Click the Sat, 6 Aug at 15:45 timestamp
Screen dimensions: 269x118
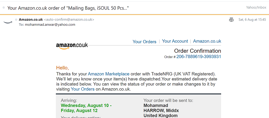[x=252, y=20]
